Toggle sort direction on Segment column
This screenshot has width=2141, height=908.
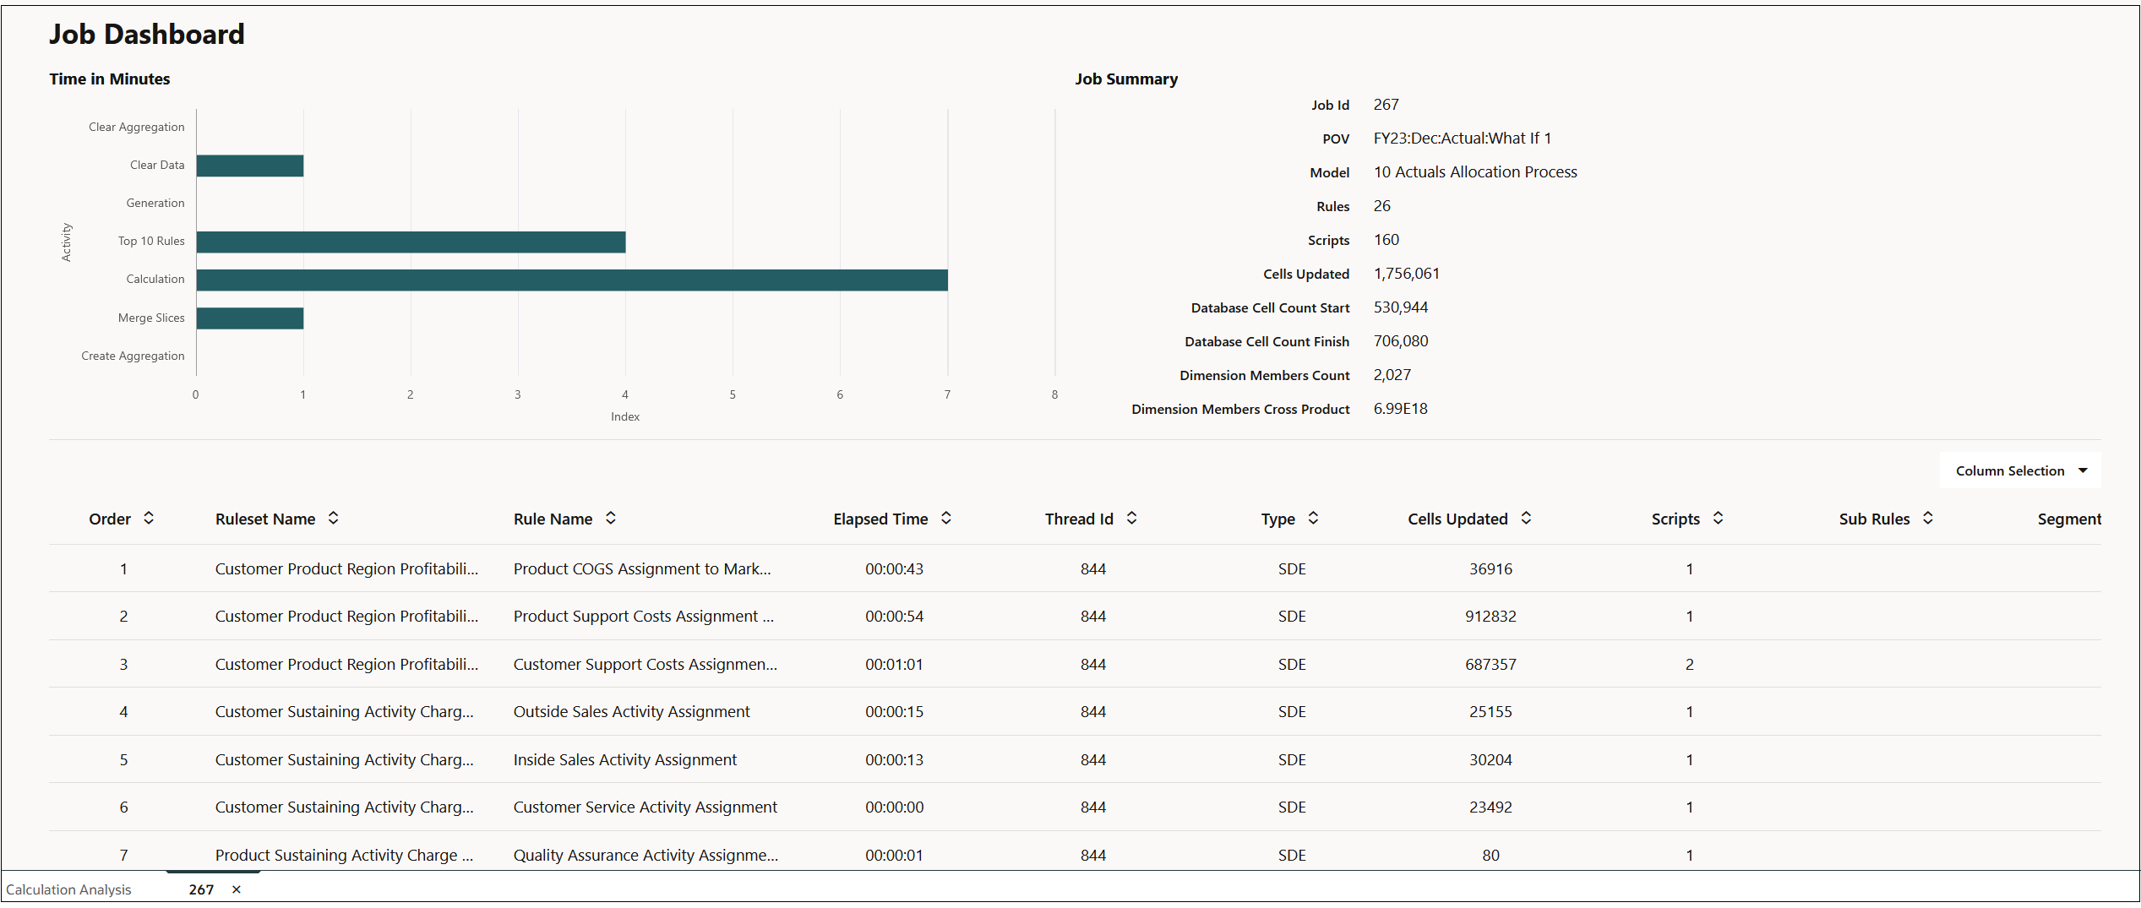coord(2069,519)
